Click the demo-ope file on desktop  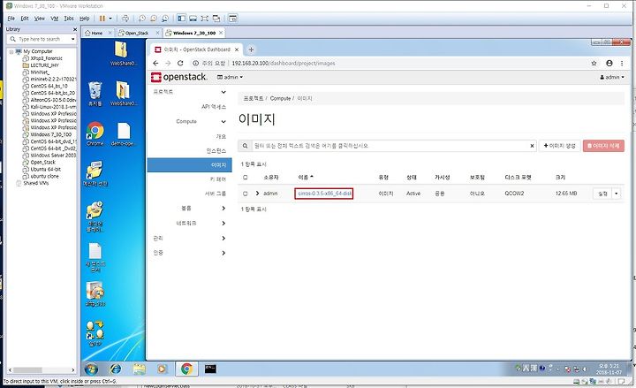pyautogui.click(x=124, y=134)
